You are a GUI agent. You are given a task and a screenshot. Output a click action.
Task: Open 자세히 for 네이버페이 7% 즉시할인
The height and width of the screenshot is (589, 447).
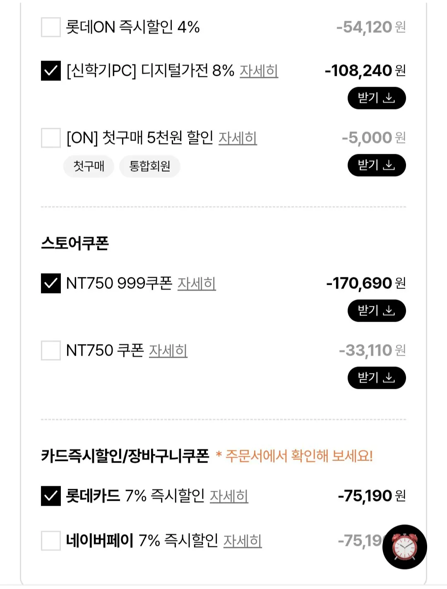tap(243, 541)
